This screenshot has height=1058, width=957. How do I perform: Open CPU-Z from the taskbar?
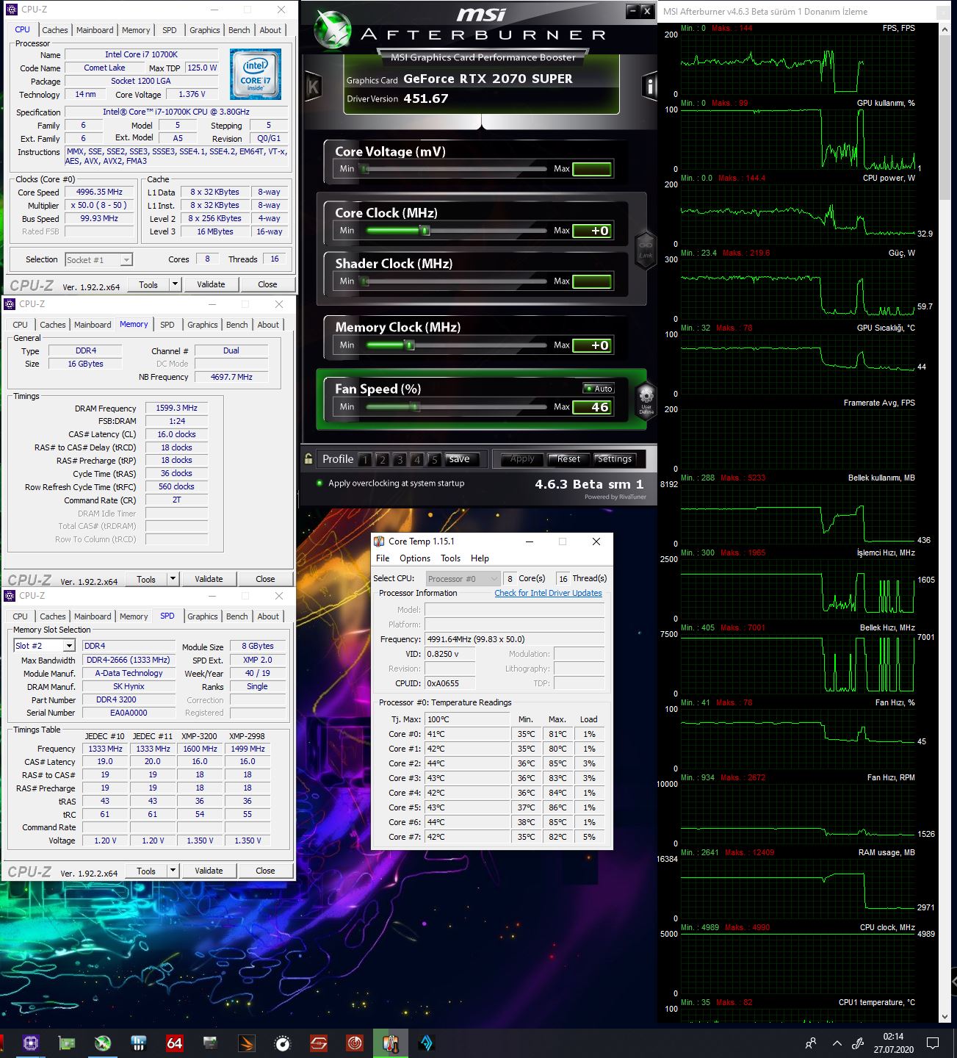point(30,1043)
